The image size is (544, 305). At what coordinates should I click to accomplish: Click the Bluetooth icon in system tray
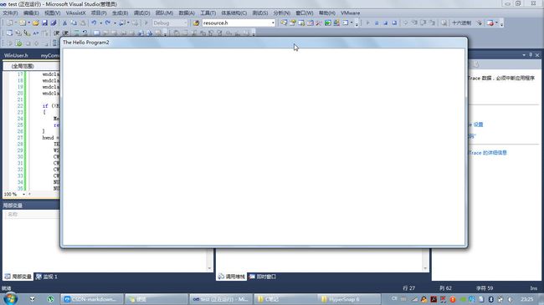(491, 299)
